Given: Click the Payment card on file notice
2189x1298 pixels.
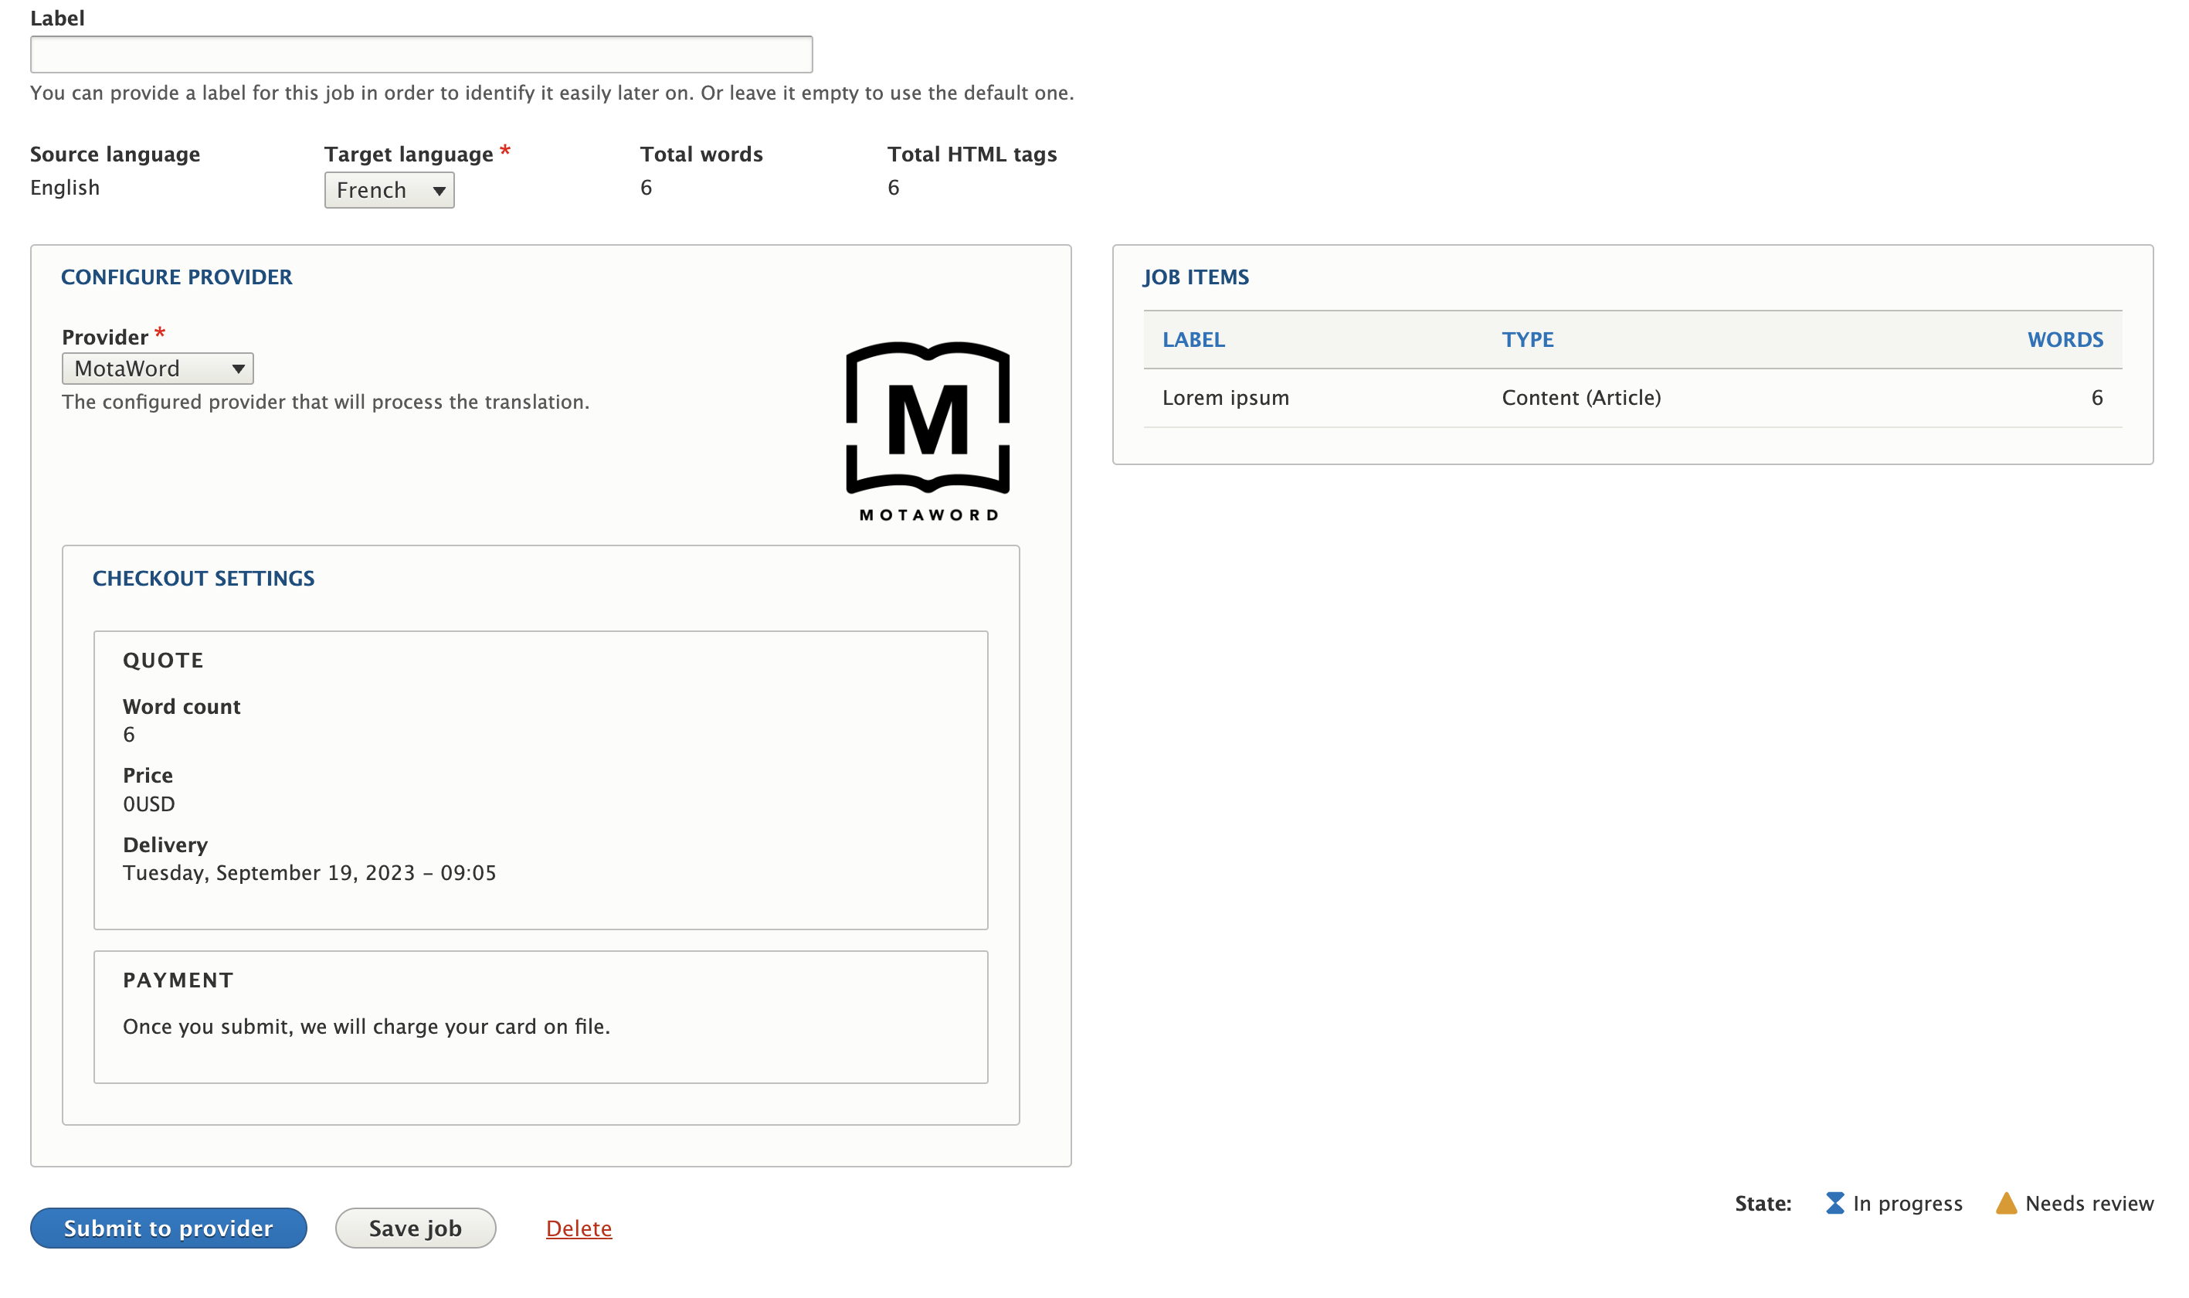Looking at the screenshot, I should (x=365, y=1026).
